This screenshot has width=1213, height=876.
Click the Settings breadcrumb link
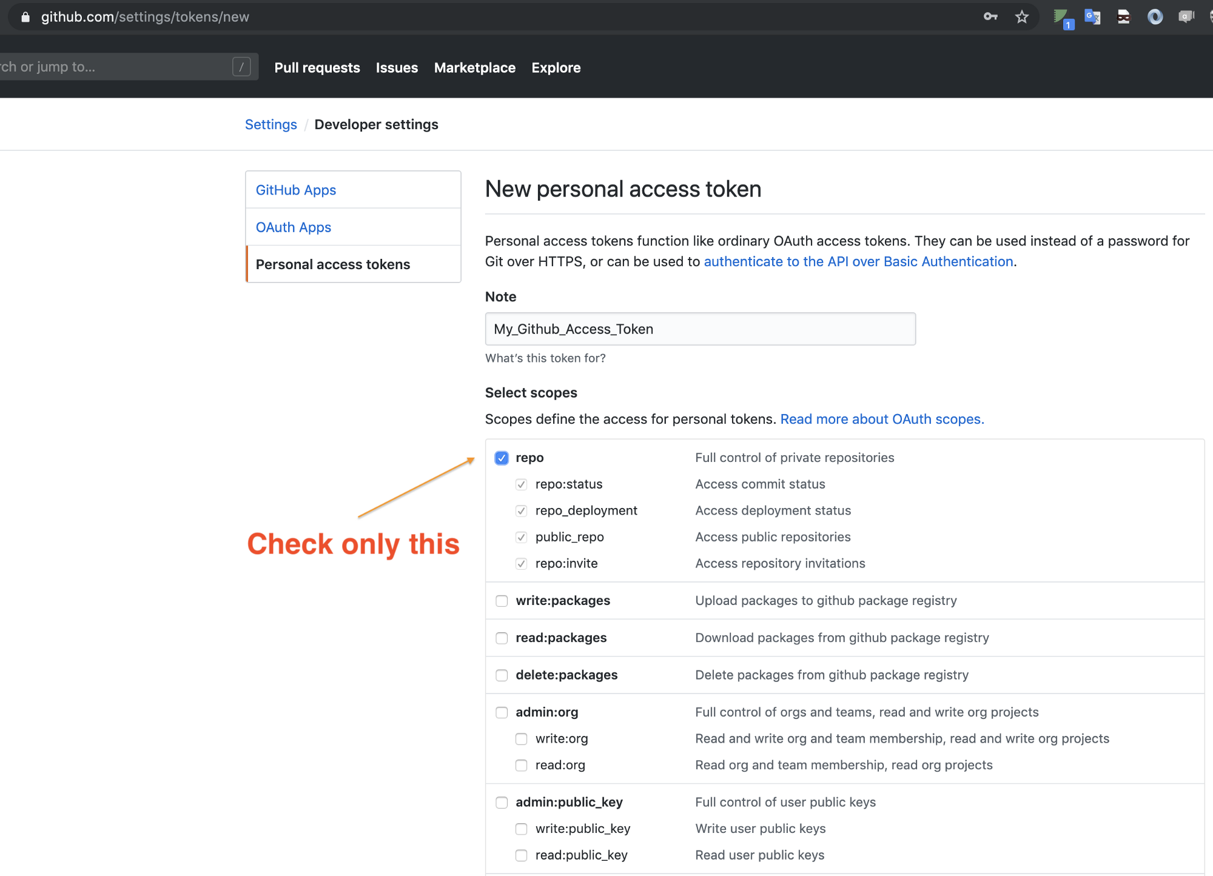[270, 124]
